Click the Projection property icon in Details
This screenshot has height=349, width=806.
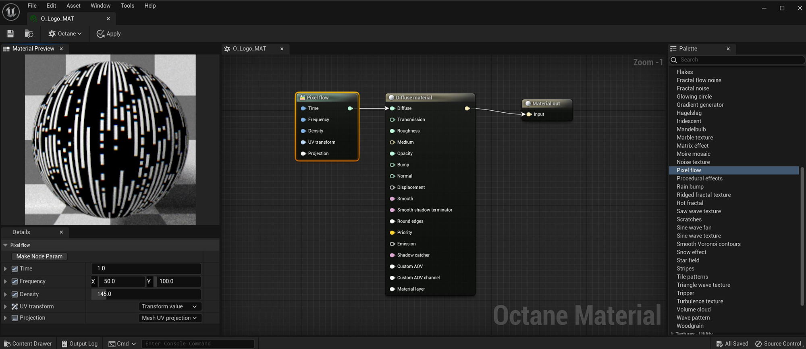15,318
